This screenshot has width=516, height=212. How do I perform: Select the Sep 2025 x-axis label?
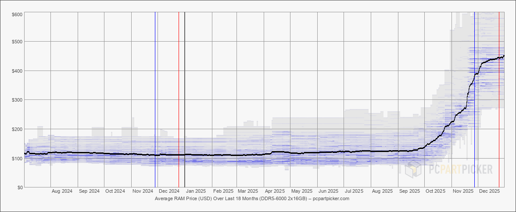(x=409, y=191)
